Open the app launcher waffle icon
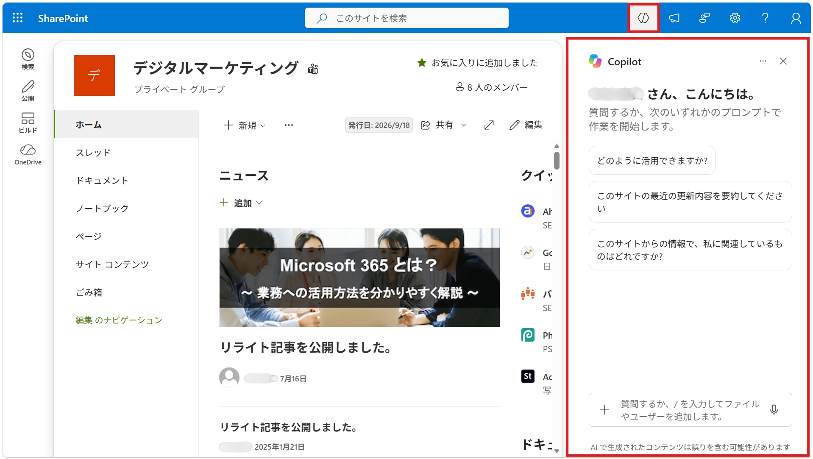The image size is (813, 459). click(17, 18)
